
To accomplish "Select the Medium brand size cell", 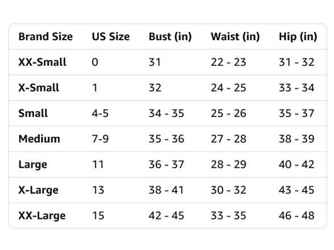I will [39, 139].
